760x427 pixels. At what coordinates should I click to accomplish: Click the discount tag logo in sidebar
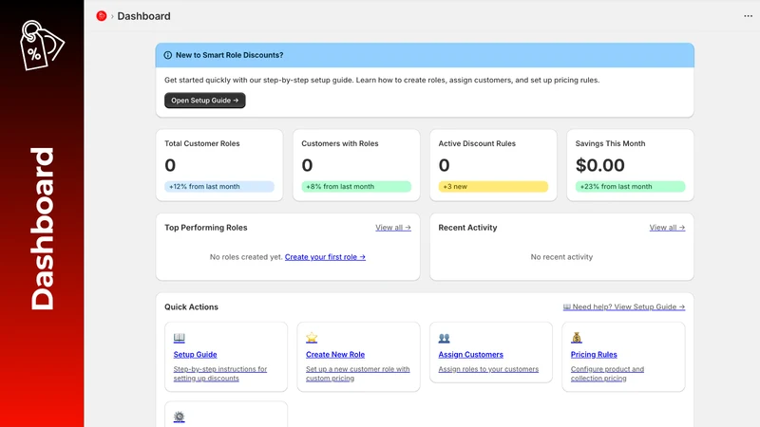pos(41,45)
